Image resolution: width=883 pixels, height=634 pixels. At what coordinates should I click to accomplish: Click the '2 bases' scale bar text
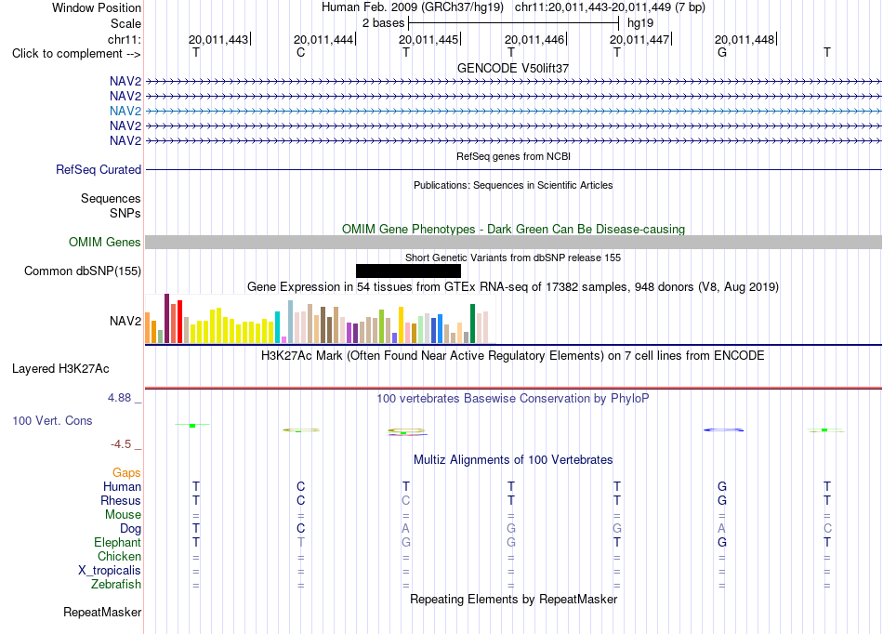(x=383, y=23)
